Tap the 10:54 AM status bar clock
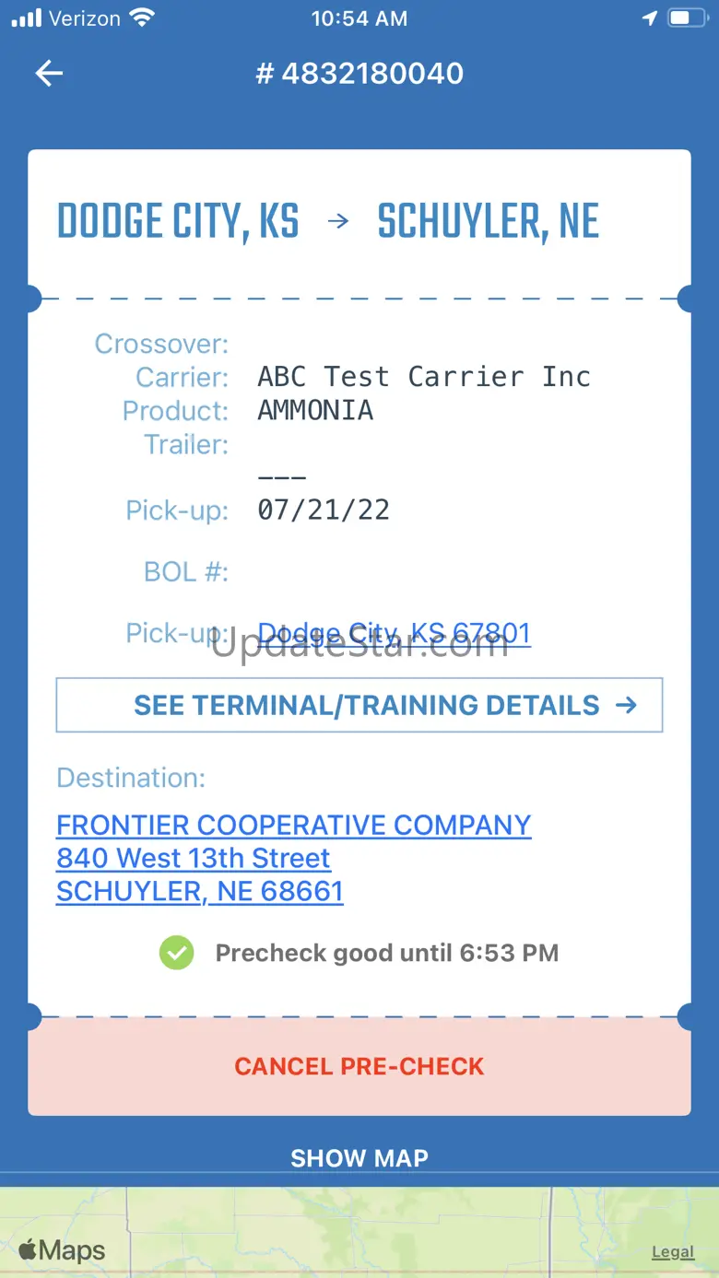This screenshot has height=1278, width=719. click(x=359, y=18)
